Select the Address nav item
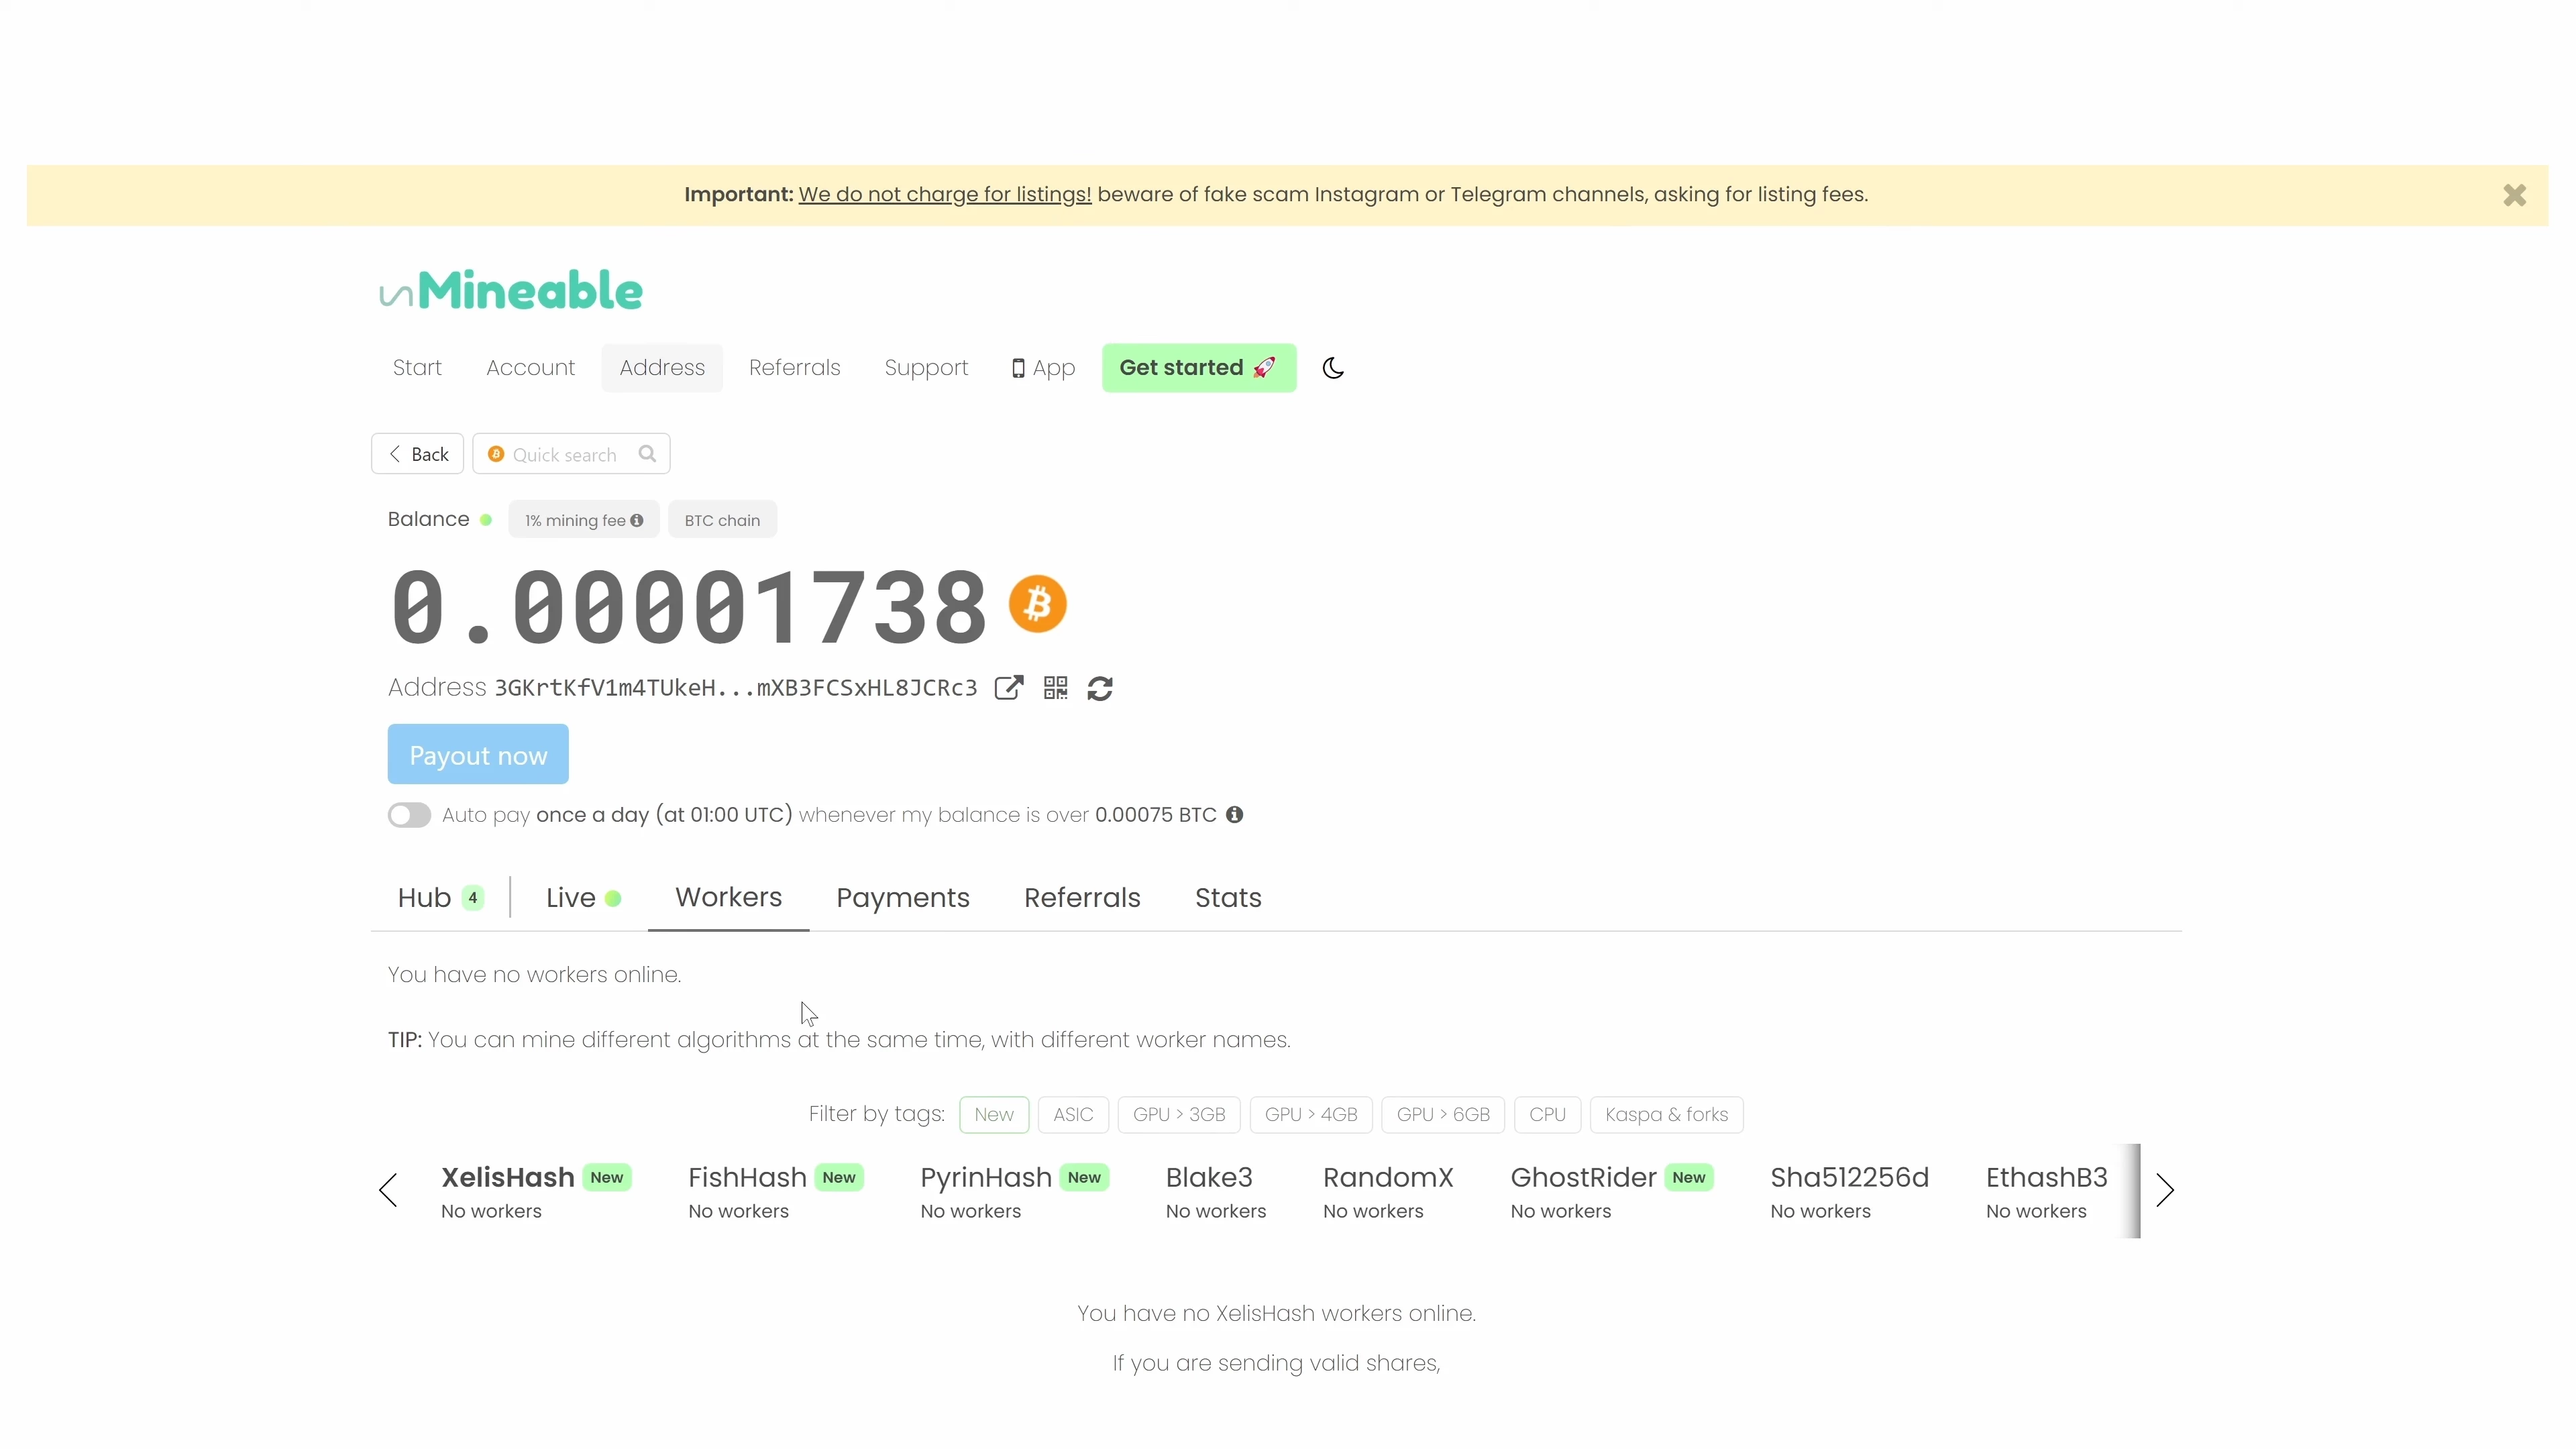2576x1449 pixels. (x=662, y=368)
